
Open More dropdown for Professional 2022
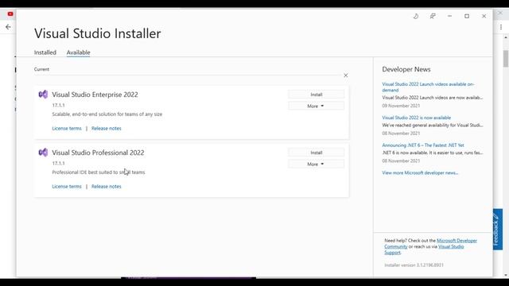[317, 164]
